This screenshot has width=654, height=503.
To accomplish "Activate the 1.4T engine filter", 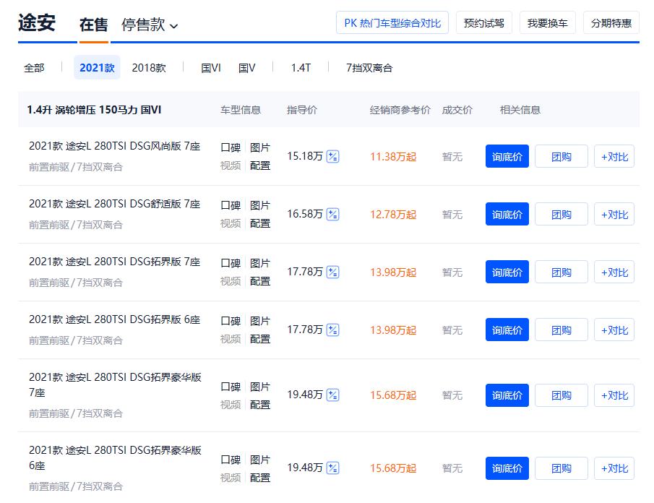I will tap(301, 67).
